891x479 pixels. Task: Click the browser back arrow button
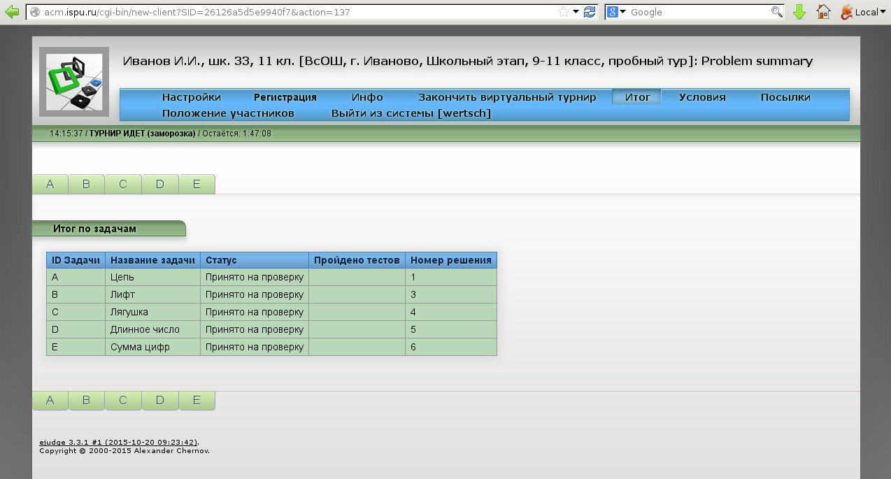point(12,12)
